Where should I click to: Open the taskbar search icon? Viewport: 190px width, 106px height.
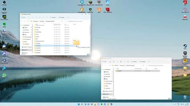pyautogui.click(x=82, y=104)
